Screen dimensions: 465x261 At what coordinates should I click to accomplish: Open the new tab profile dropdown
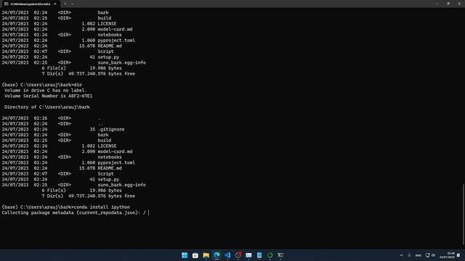73,4
